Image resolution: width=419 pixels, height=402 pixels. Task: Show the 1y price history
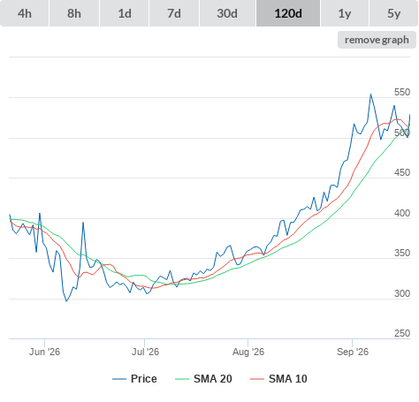[x=345, y=13]
